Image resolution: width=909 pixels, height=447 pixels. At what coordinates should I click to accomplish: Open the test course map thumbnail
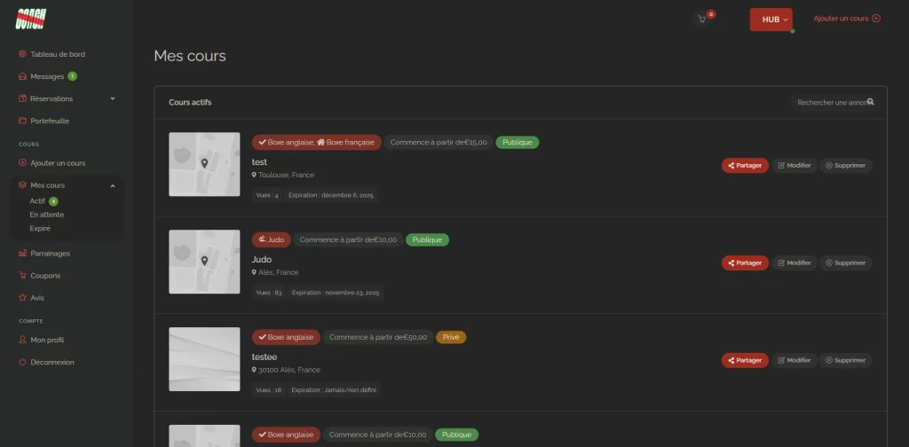tap(204, 164)
